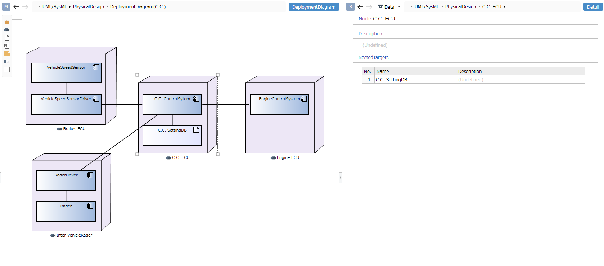Open UML/SysML in diagram breadcrumb
The image size is (604, 266).
[54, 7]
